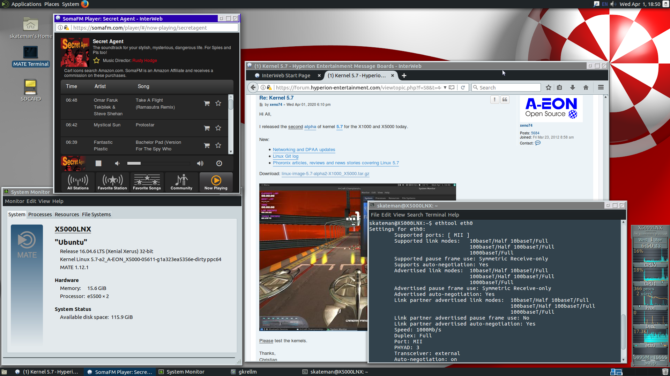Click volume icon in system tray
The image size is (670, 376).
613,4
